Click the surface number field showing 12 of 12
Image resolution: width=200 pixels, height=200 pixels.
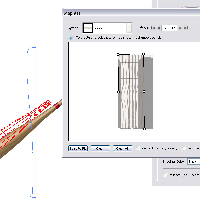pyautogui.click(x=169, y=28)
